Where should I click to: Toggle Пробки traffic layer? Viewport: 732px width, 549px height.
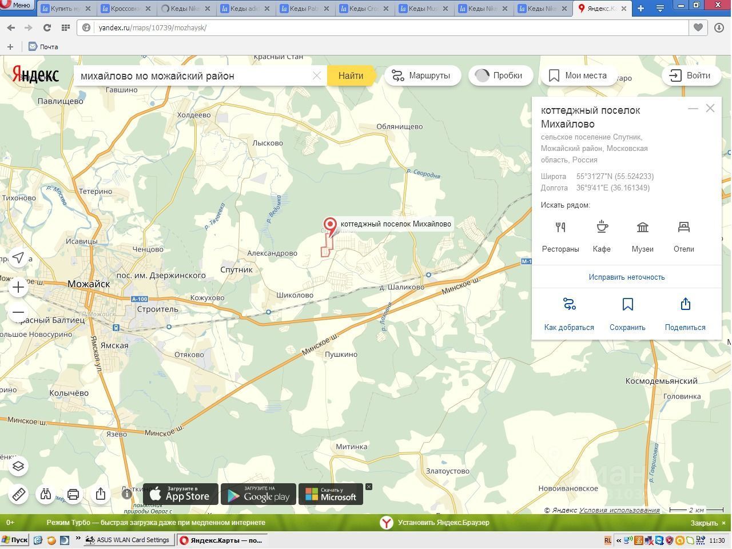pyautogui.click(x=500, y=75)
